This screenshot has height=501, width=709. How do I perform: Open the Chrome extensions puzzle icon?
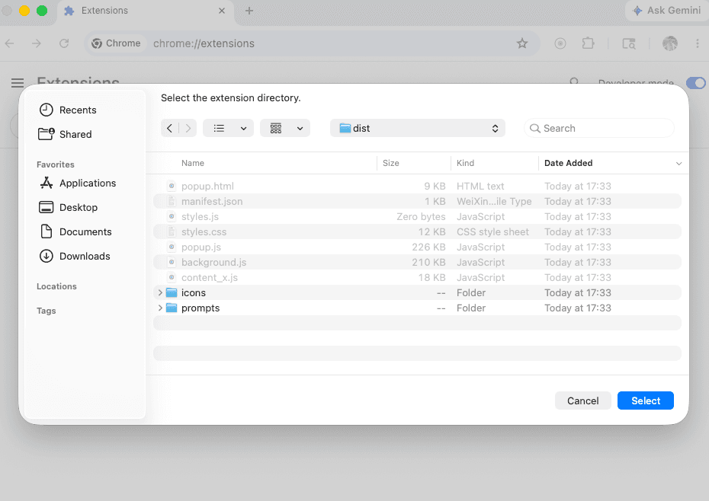pos(588,43)
